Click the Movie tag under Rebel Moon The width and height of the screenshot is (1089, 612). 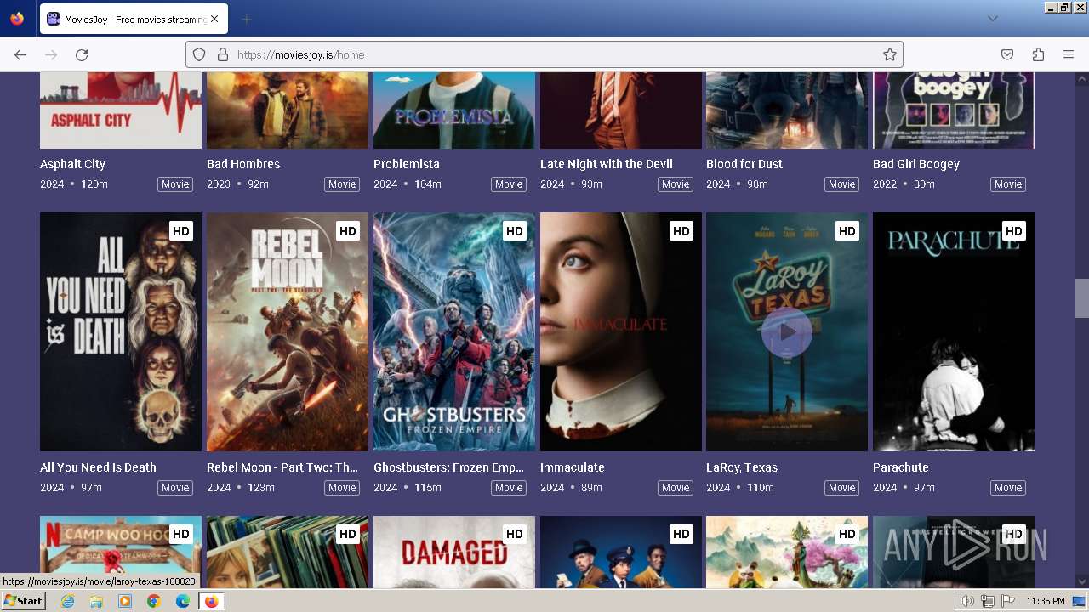(x=342, y=488)
